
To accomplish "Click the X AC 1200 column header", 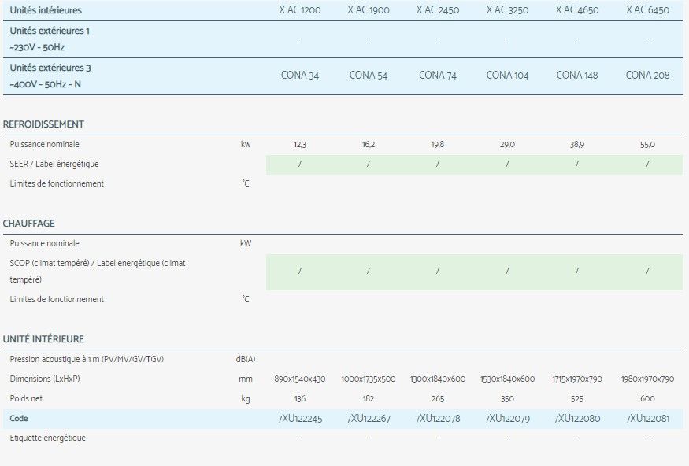I will pyautogui.click(x=299, y=10).
